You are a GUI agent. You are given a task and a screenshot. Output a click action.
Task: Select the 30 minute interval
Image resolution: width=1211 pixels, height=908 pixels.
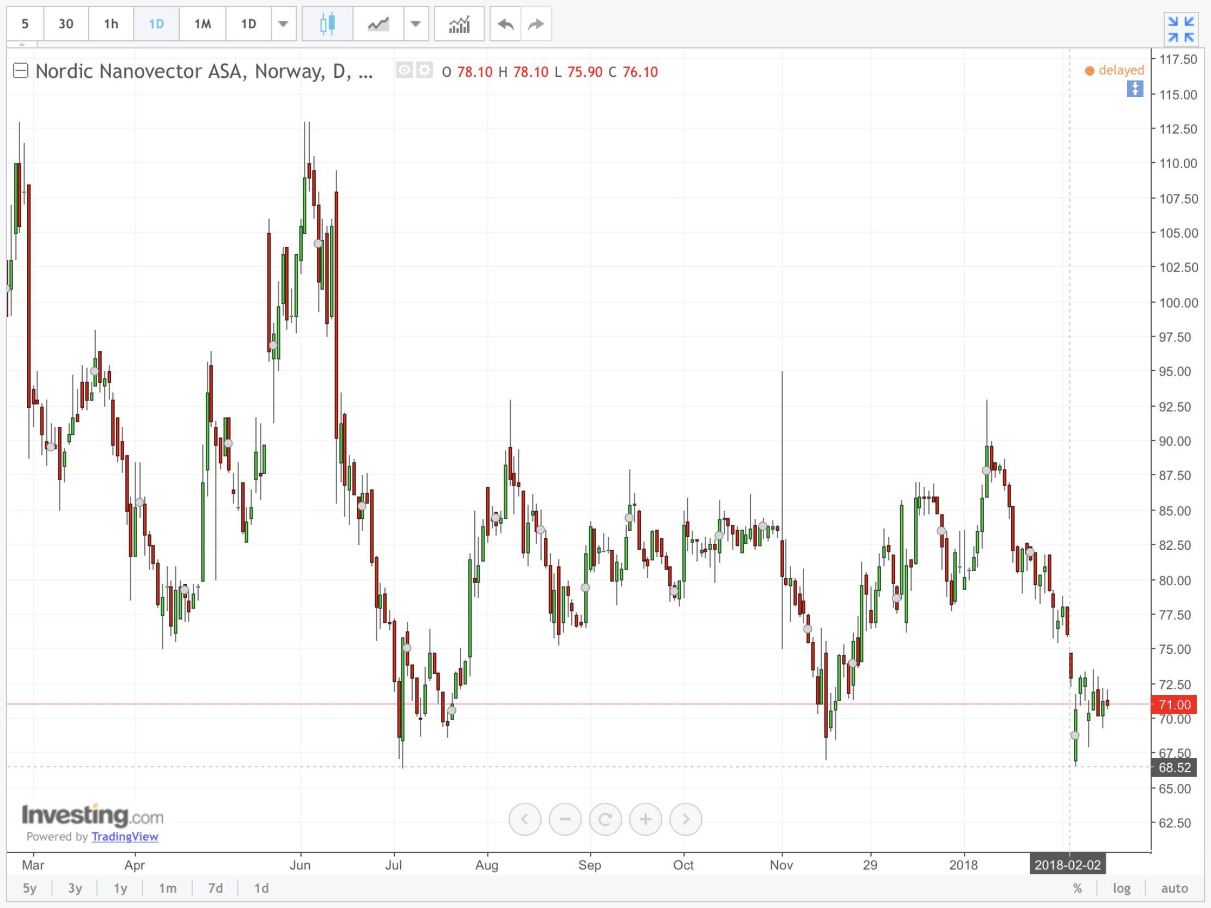(x=66, y=23)
